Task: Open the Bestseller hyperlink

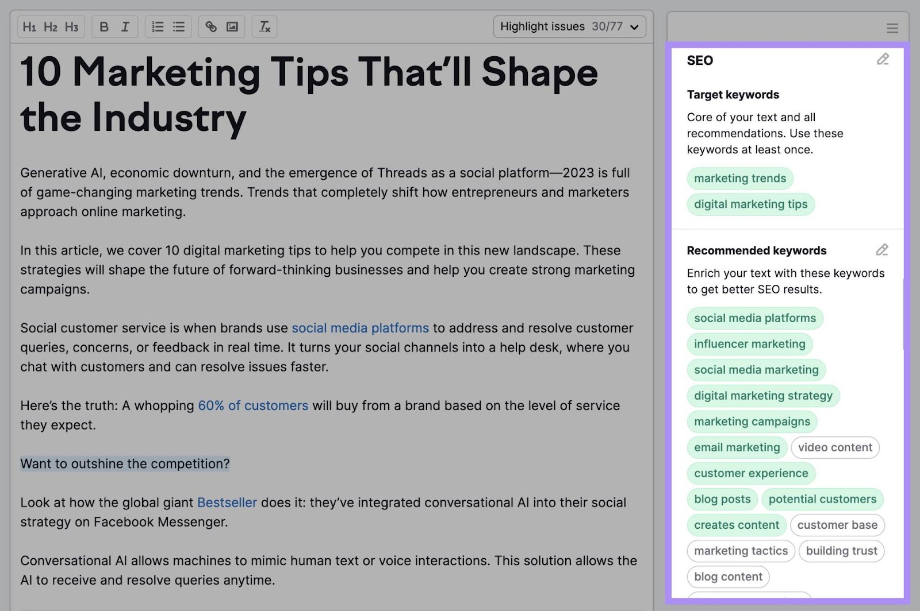Action: point(227,502)
